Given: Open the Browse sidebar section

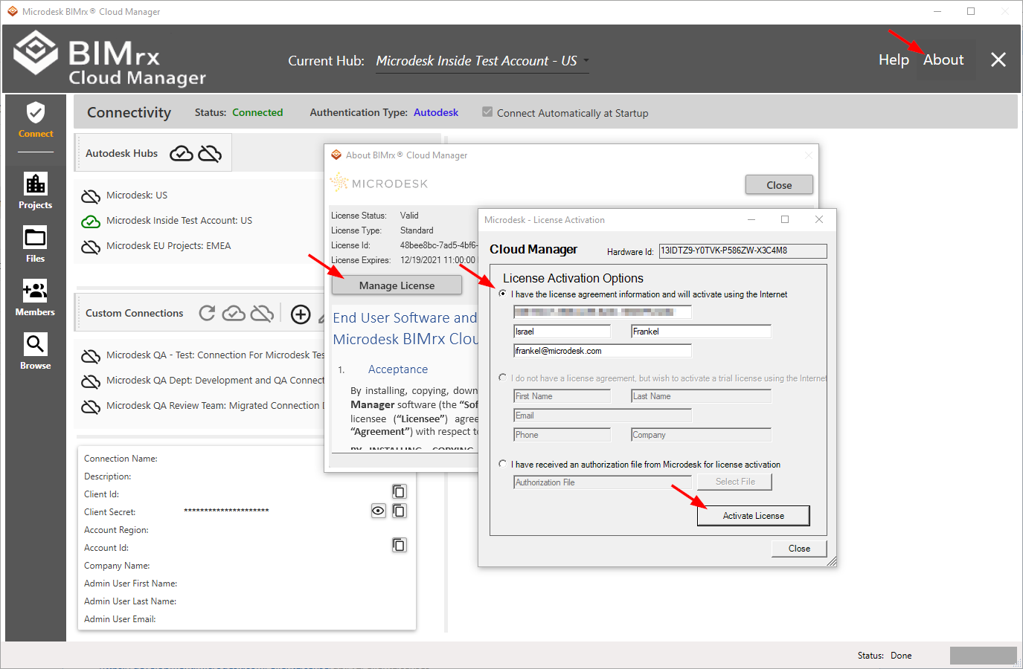Looking at the screenshot, I should tap(35, 351).
